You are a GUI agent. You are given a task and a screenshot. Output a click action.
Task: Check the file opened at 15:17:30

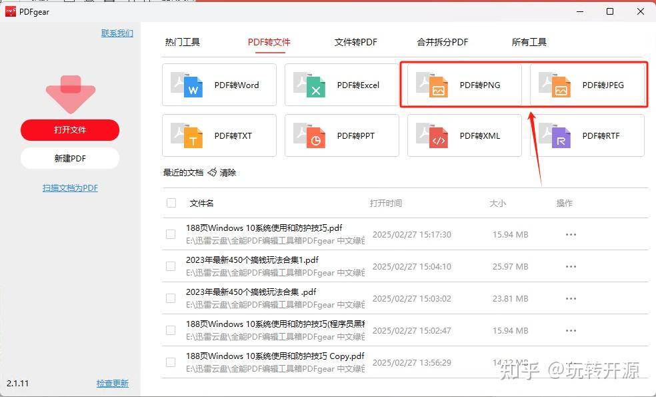[x=171, y=234]
